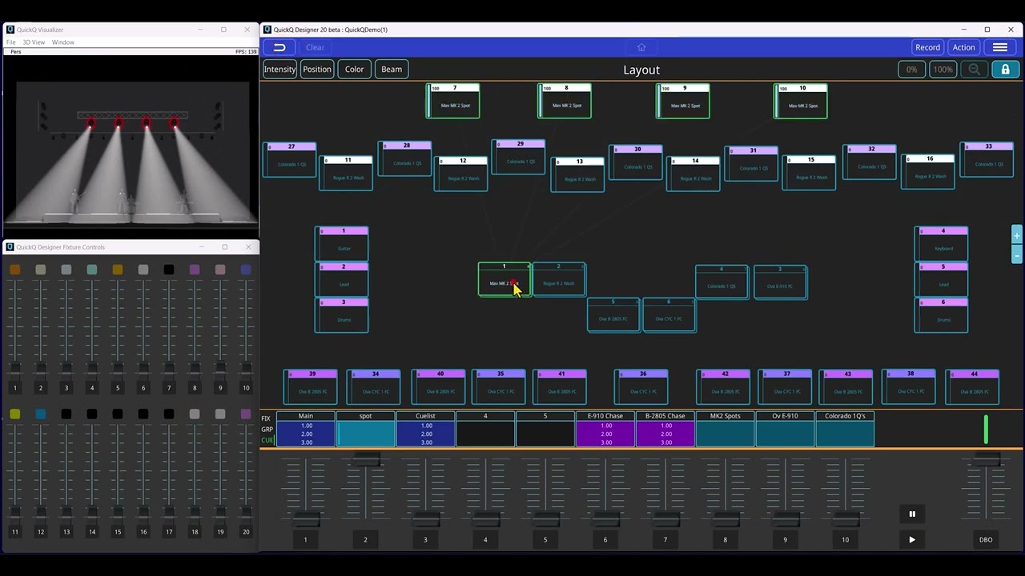The image size is (1025, 576).
Task: Open the Action button
Action: pos(964,47)
